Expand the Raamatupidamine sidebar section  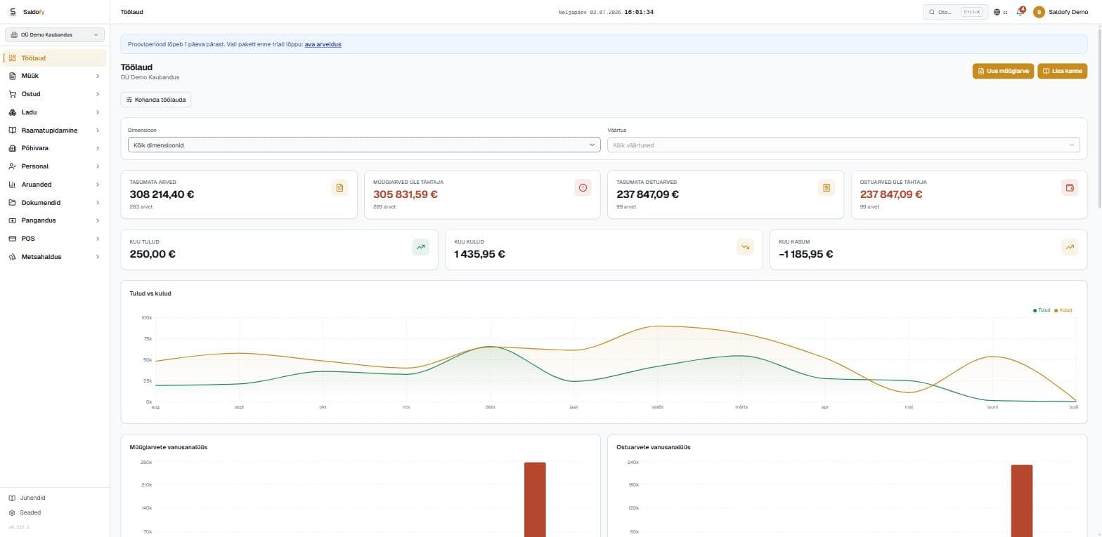tap(55, 131)
